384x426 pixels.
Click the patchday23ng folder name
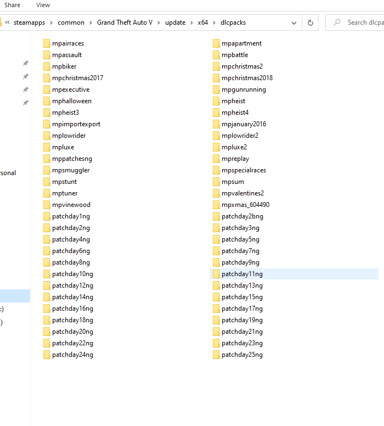click(242, 344)
